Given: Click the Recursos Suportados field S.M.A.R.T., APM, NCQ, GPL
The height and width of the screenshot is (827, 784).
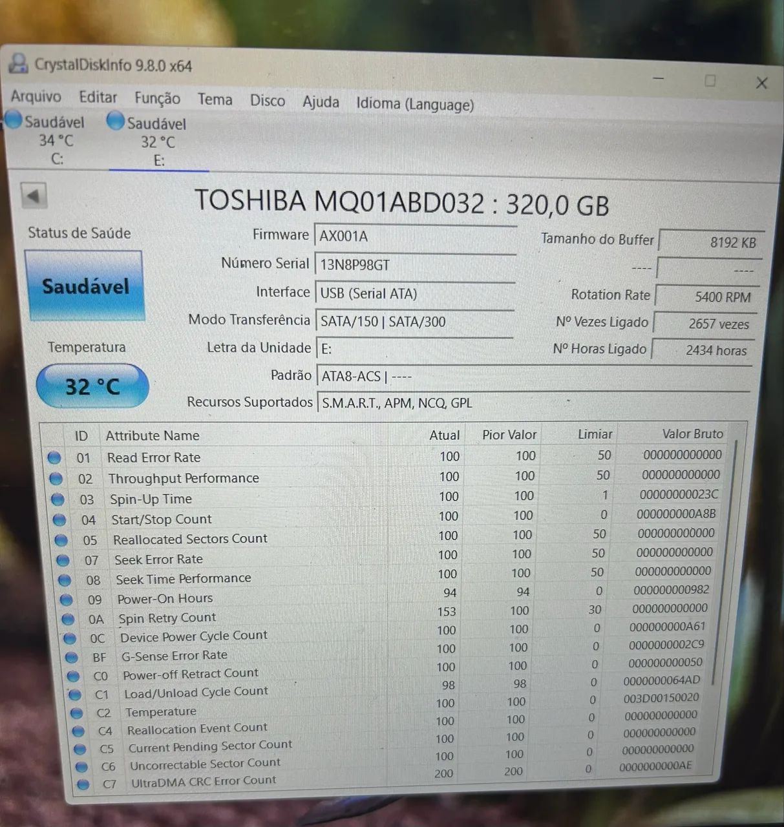Looking at the screenshot, I should [533, 403].
